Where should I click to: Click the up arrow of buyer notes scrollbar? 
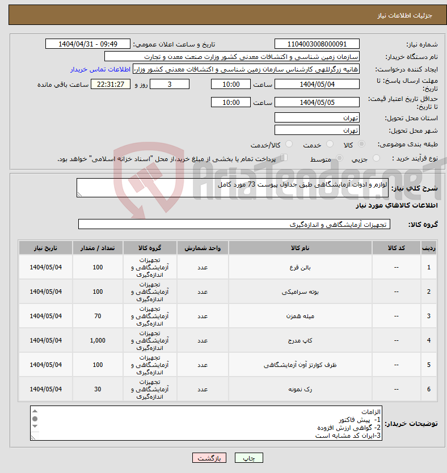35,411
